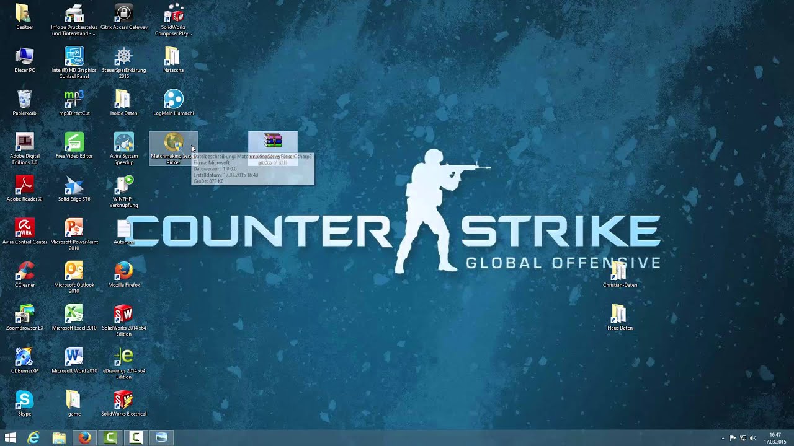
Task: Select the Isolde Daten folder
Action: [124, 103]
